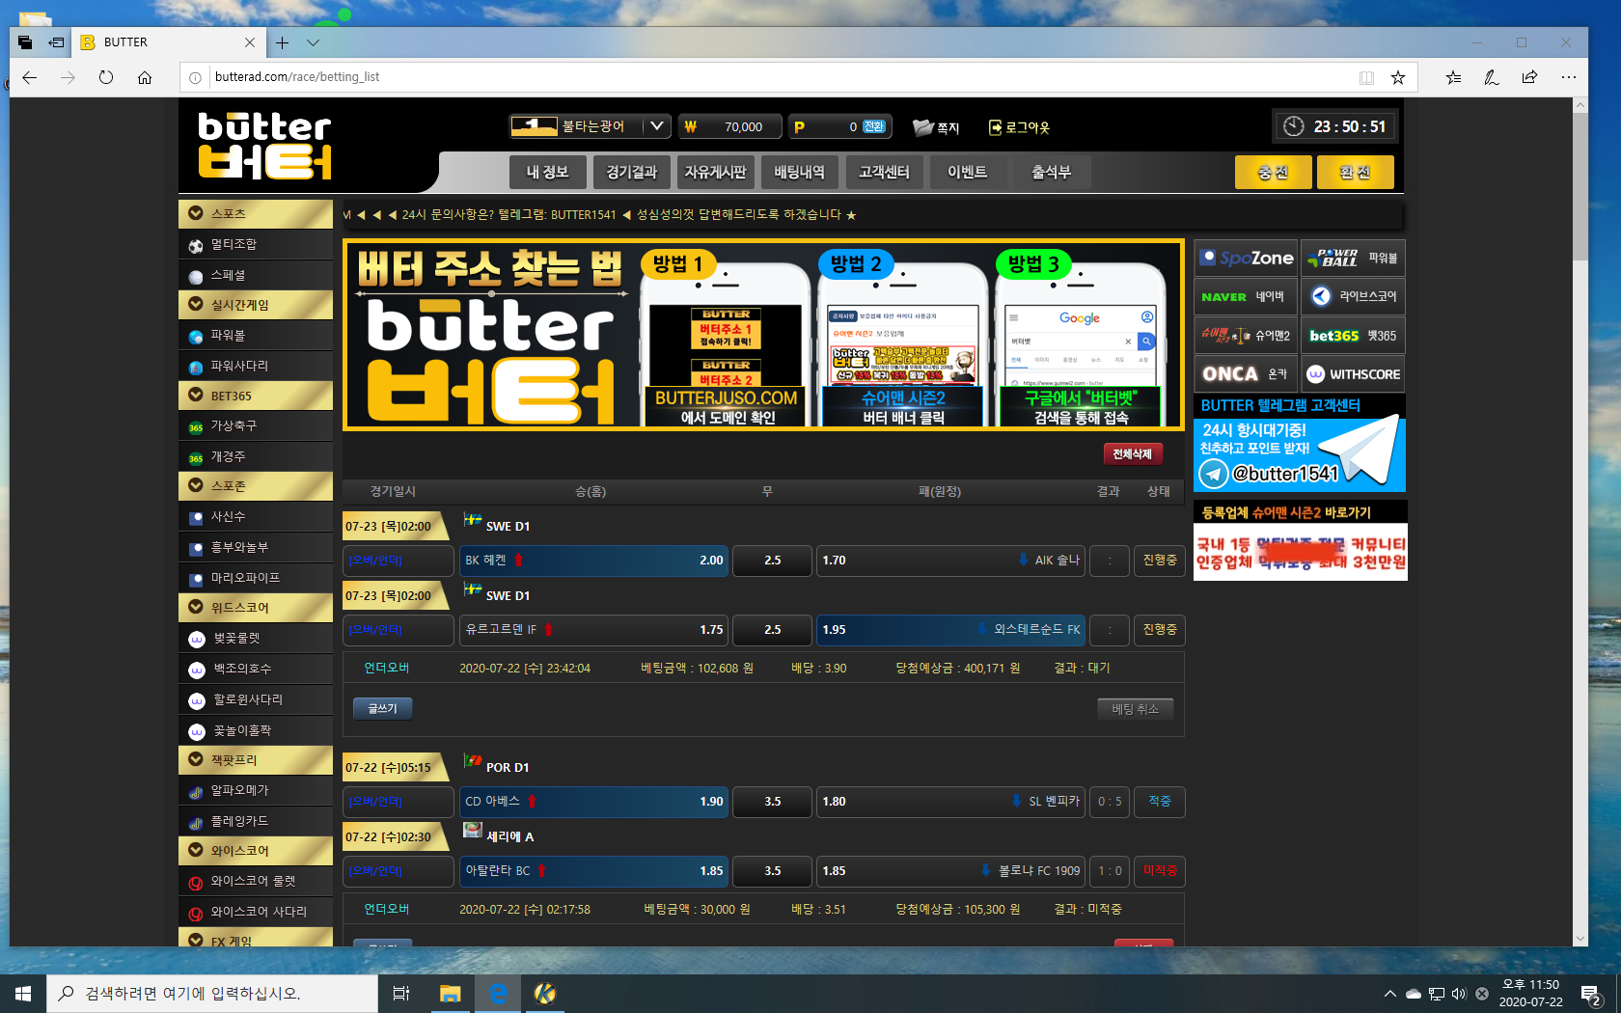Click the browser address bar

point(772,77)
